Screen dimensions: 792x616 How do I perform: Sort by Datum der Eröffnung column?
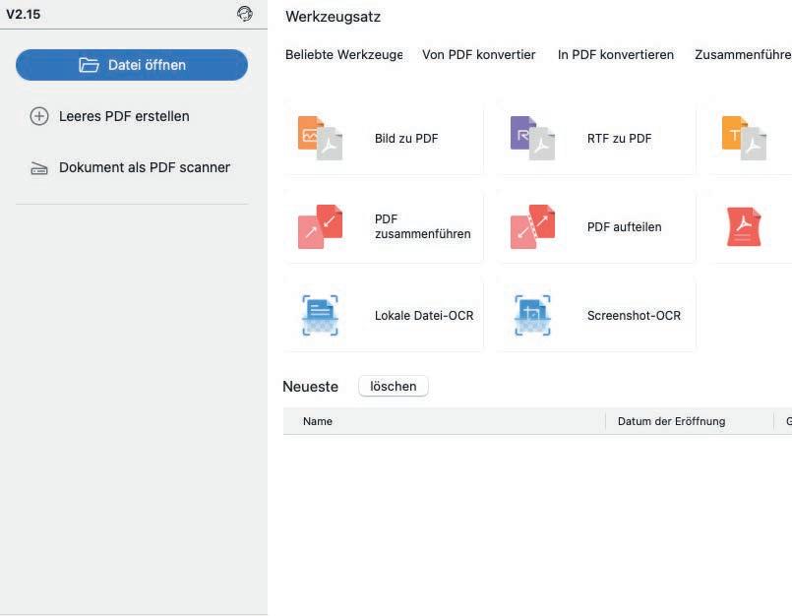coord(671,421)
